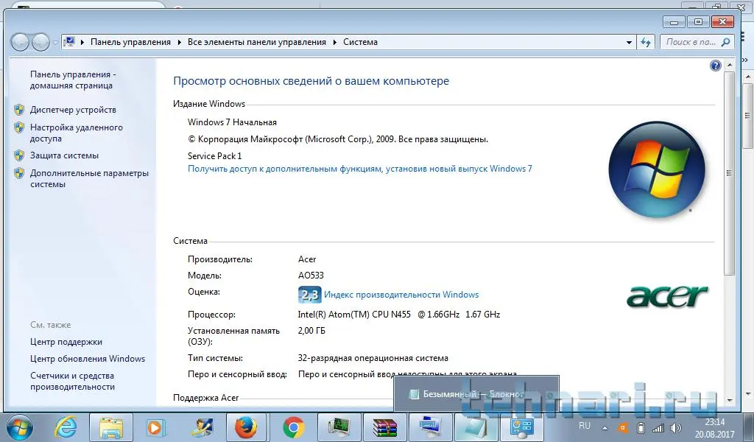The width and height of the screenshot is (754, 442).
Task: Click '2,00 ГБ' installed memory value
Action: coord(311,331)
